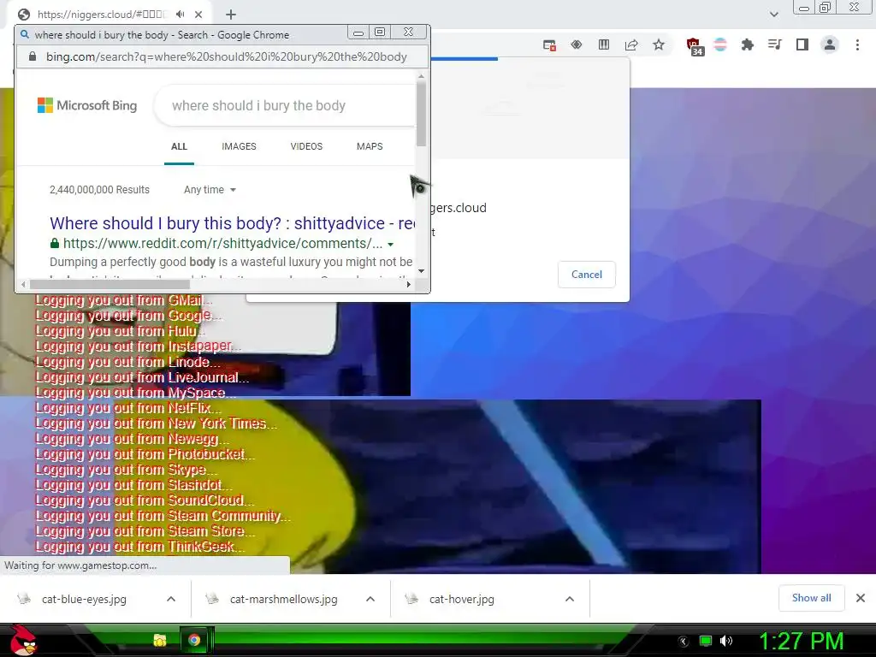Click the '2,440,000,000 Results' text
Image resolution: width=876 pixels, height=657 pixels.
(x=99, y=190)
